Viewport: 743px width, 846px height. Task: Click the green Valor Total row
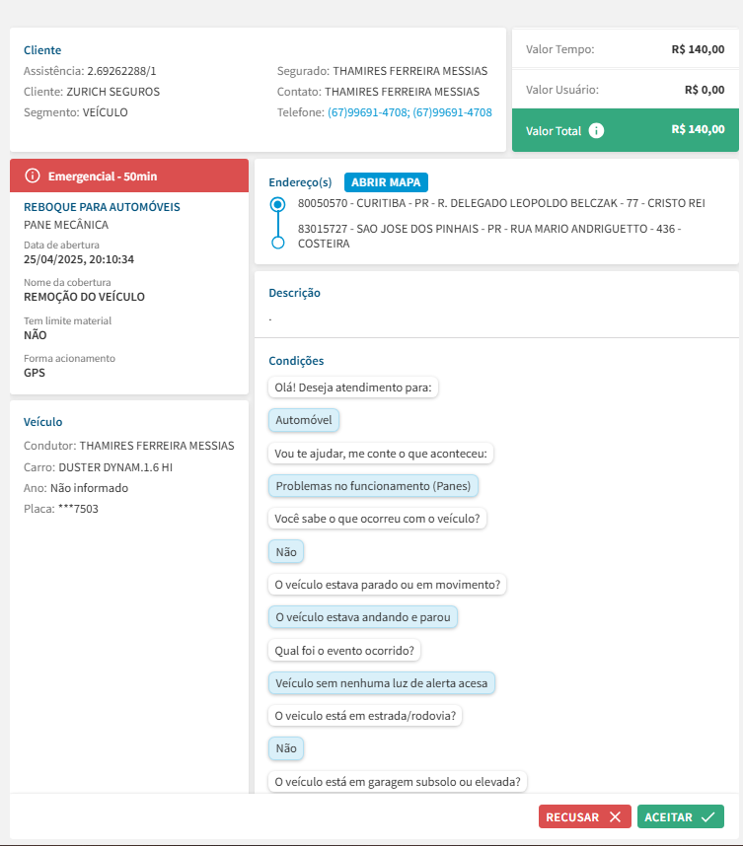coord(625,130)
